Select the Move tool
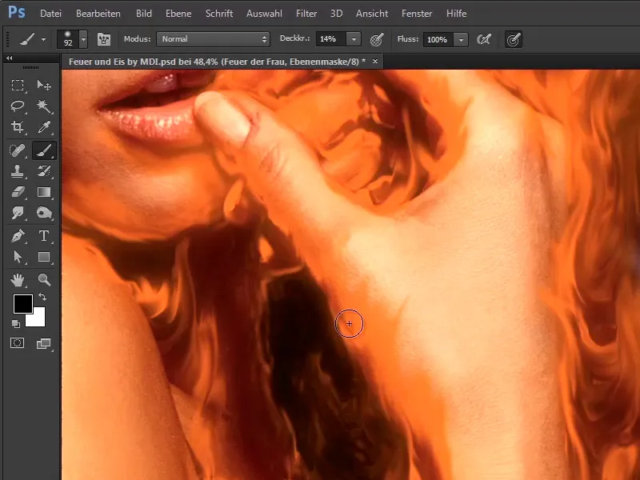The width and height of the screenshot is (640, 480). (x=44, y=86)
